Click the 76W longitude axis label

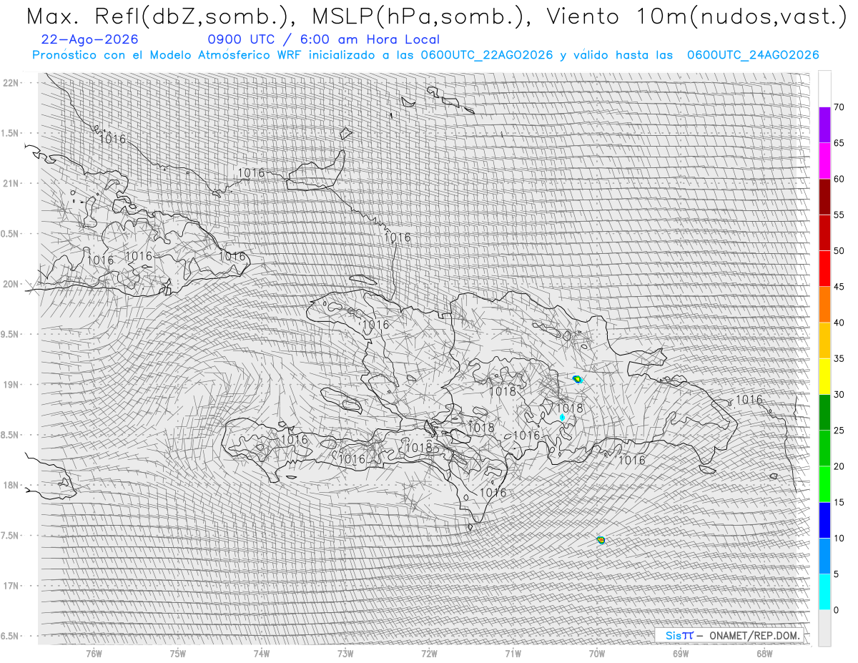click(x=94, y=653)
